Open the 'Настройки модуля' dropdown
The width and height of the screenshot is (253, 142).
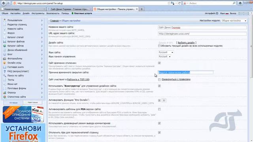pos(234,21)
